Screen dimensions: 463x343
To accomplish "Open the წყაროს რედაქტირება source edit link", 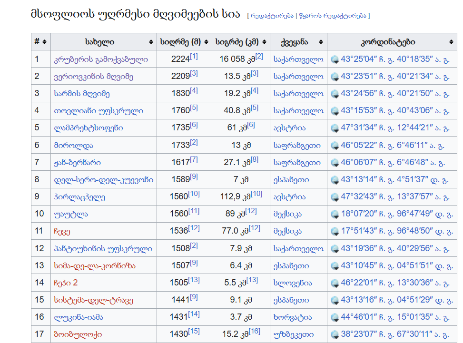I will [333, 16].
